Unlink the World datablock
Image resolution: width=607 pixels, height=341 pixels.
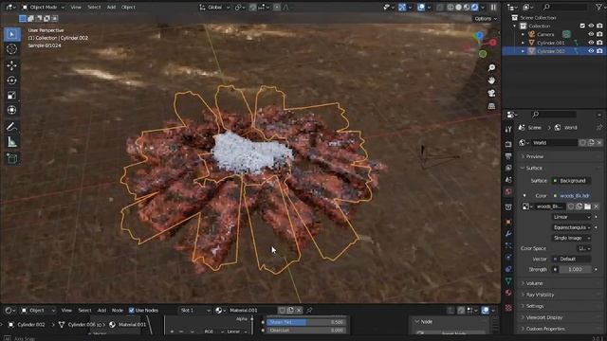pos(599,143)
